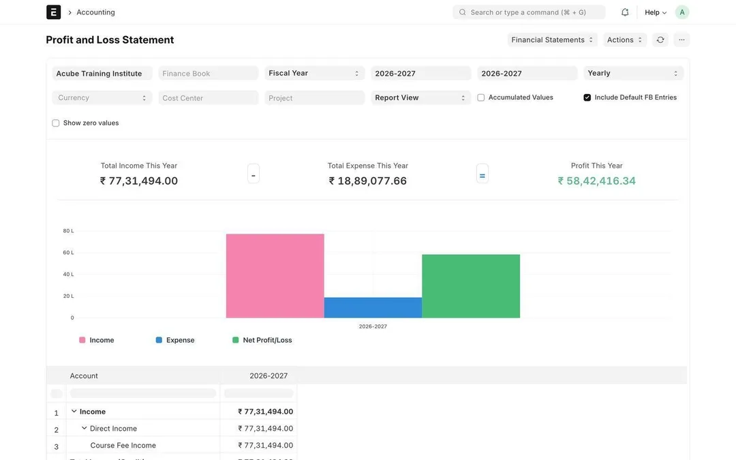Open the Report View dropdown

pyautogui.click(x=420, y=97)
